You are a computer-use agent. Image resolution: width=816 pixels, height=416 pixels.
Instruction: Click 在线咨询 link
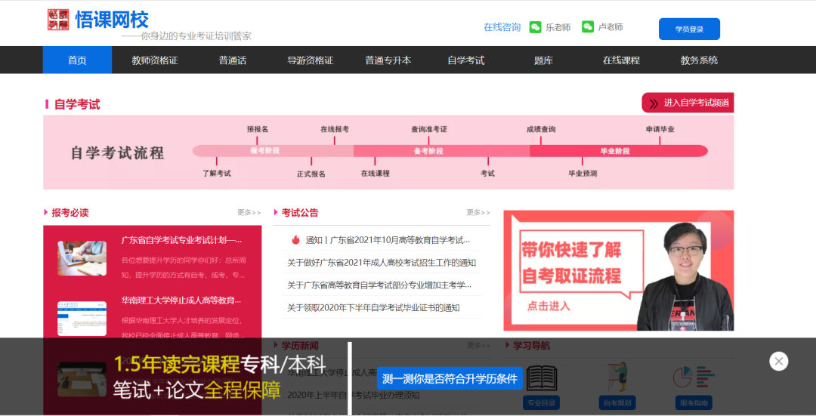click(502, 27)
